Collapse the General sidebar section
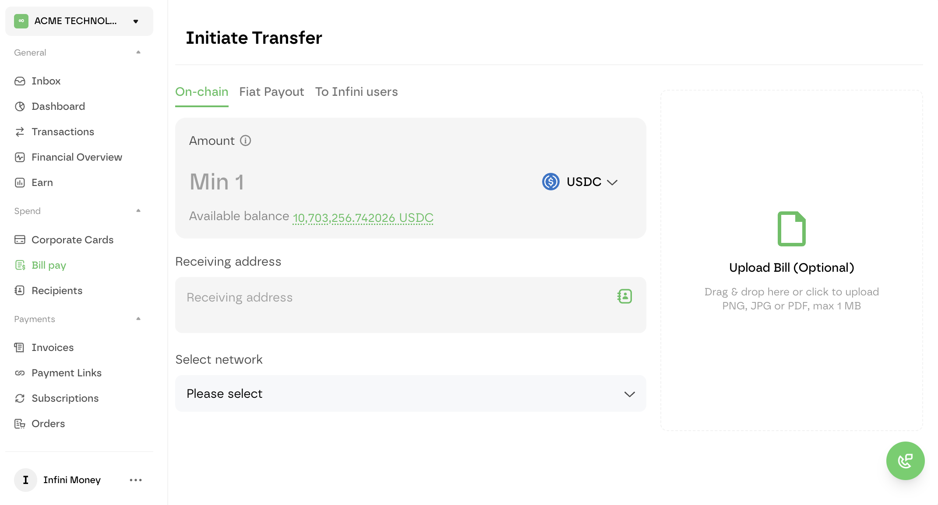 [138, 53]
